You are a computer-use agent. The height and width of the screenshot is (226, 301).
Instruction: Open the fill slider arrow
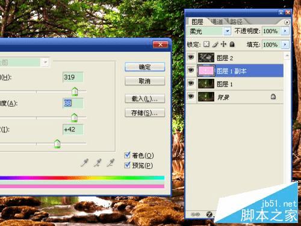pyautogui.click(x=285, y=45)
